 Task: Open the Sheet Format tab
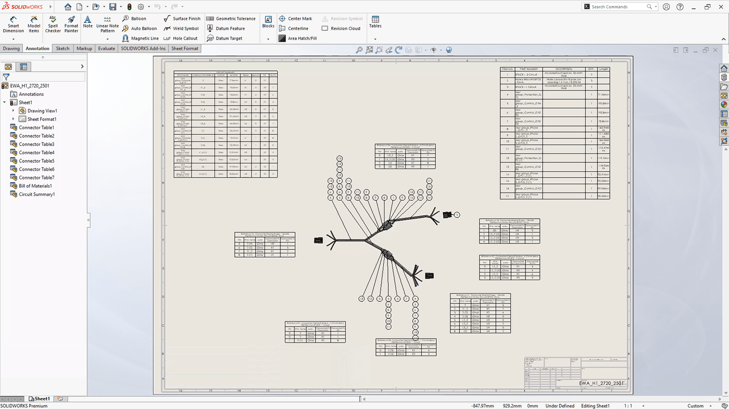184,48
